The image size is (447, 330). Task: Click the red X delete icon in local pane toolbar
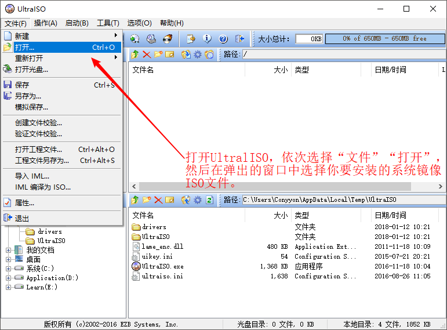(158, 200)
